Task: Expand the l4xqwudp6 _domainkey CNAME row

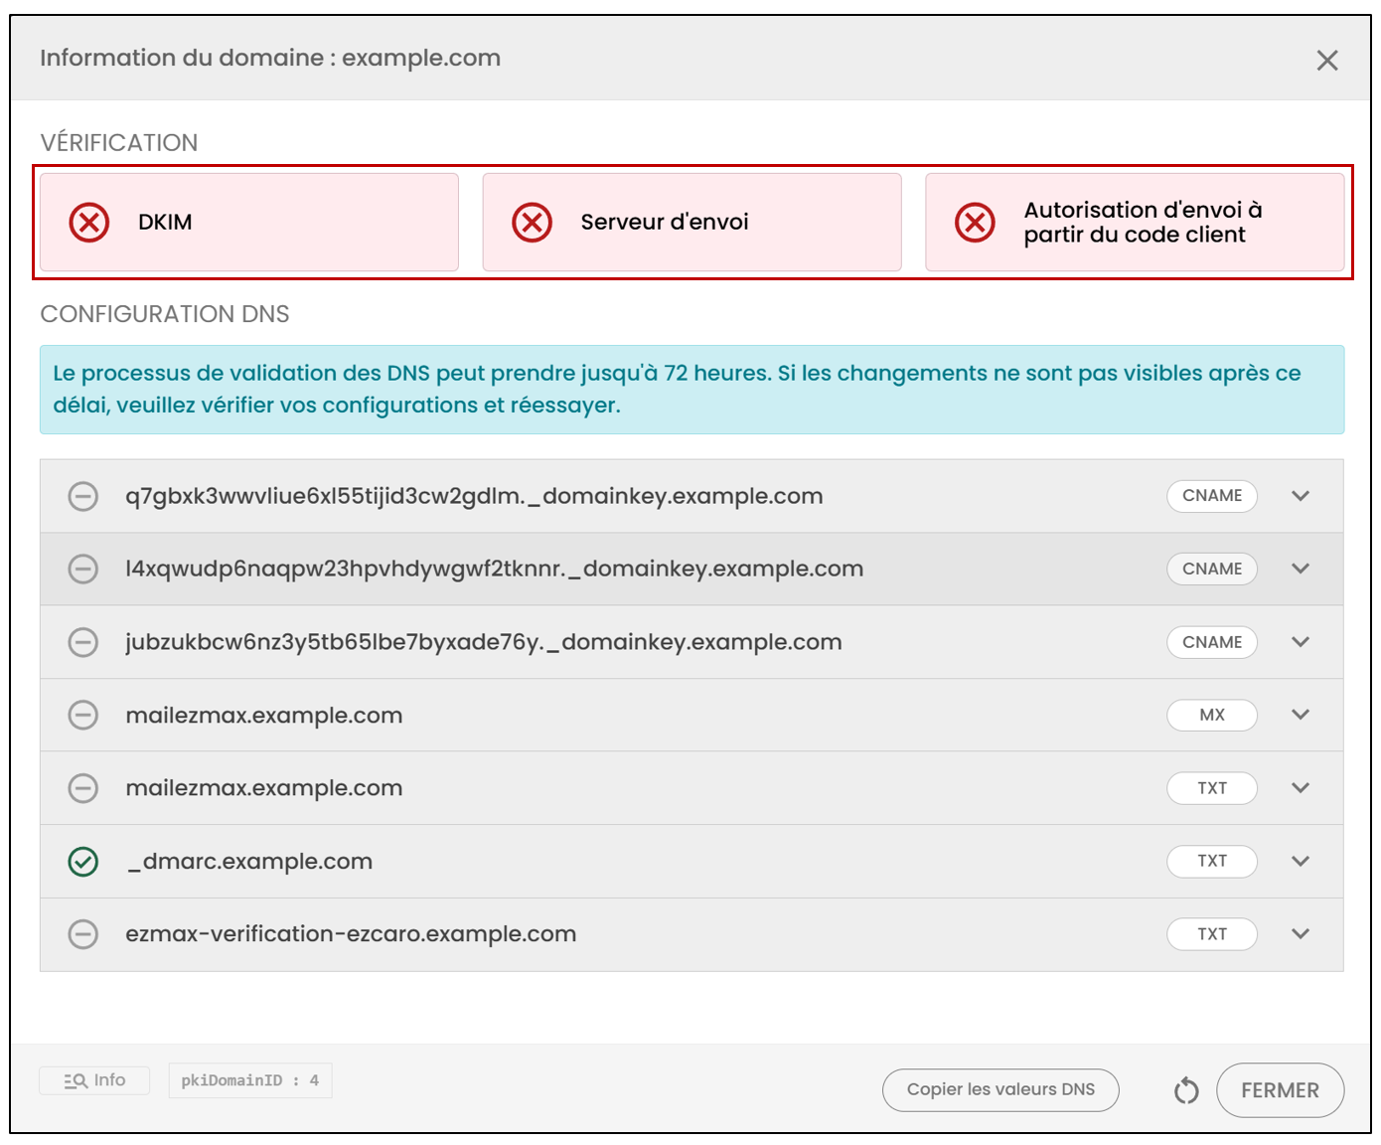Action: (1301, 569)
